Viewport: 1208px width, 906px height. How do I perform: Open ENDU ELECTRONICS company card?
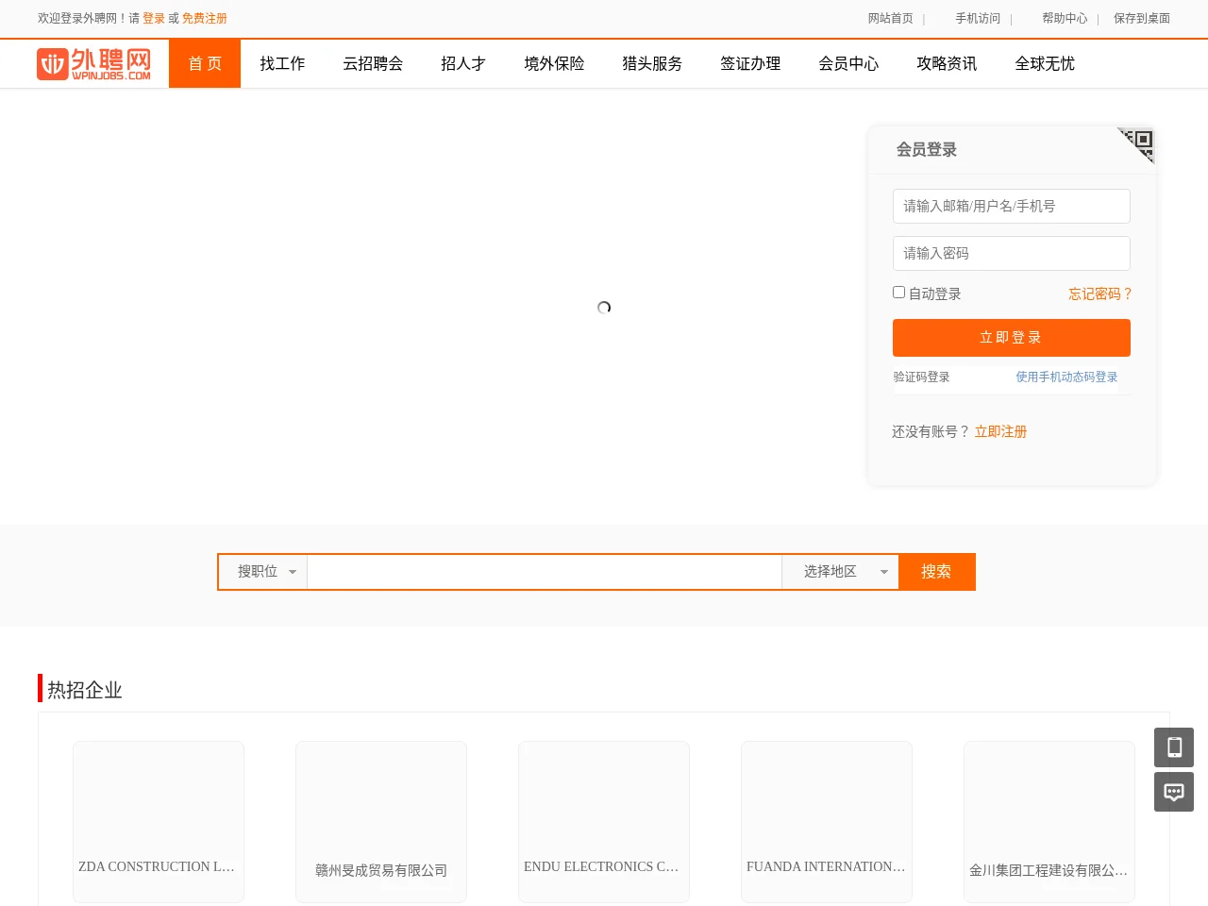click(x=604, y=822)
